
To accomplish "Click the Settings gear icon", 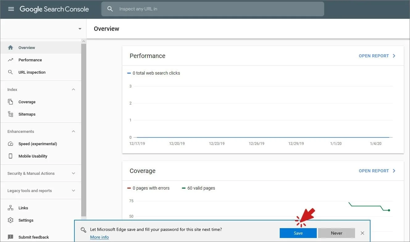I will pos(10,220).
